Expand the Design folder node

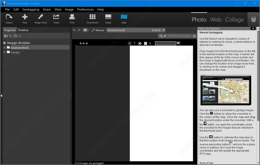click(5, 52)
